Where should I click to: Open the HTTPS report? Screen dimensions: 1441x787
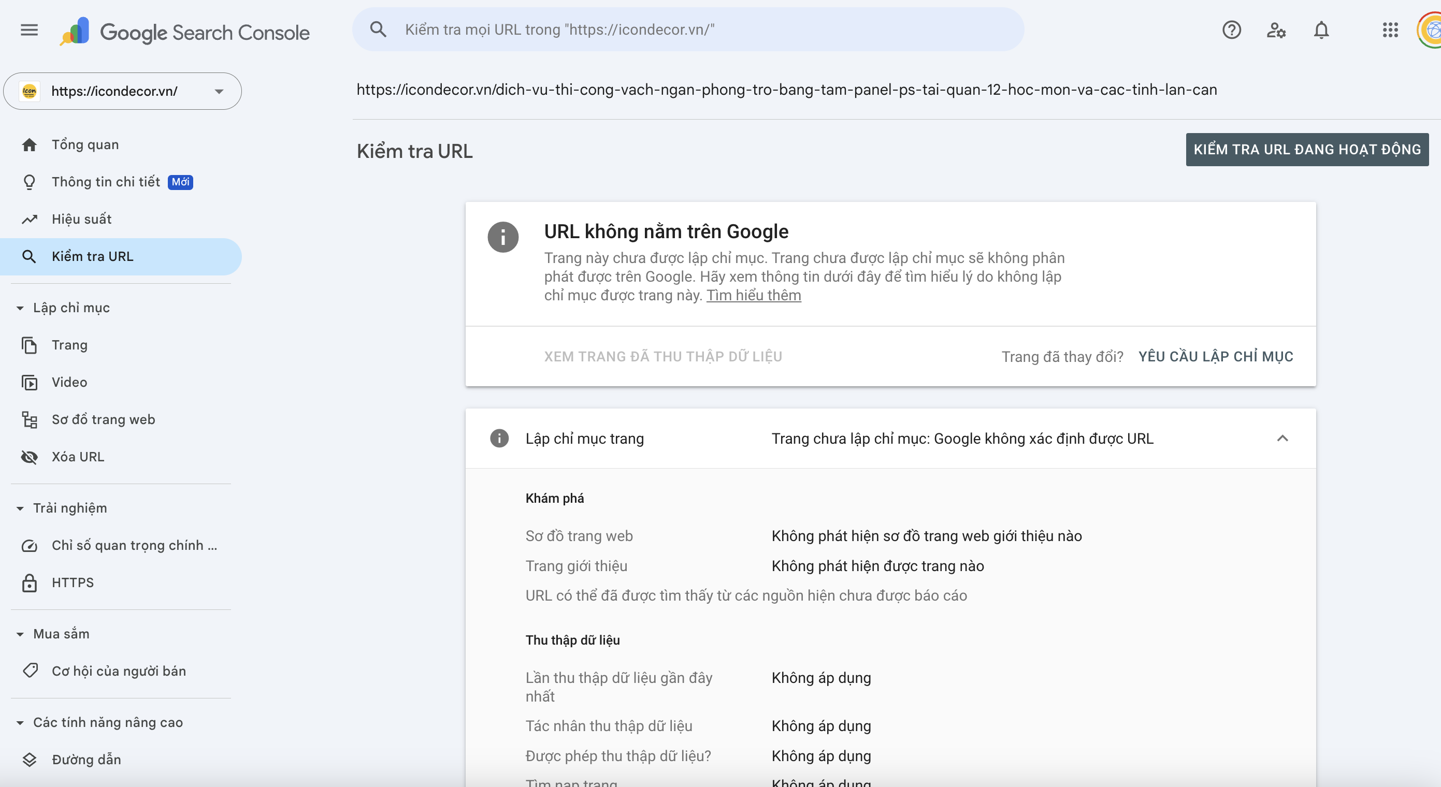[121, 583]
